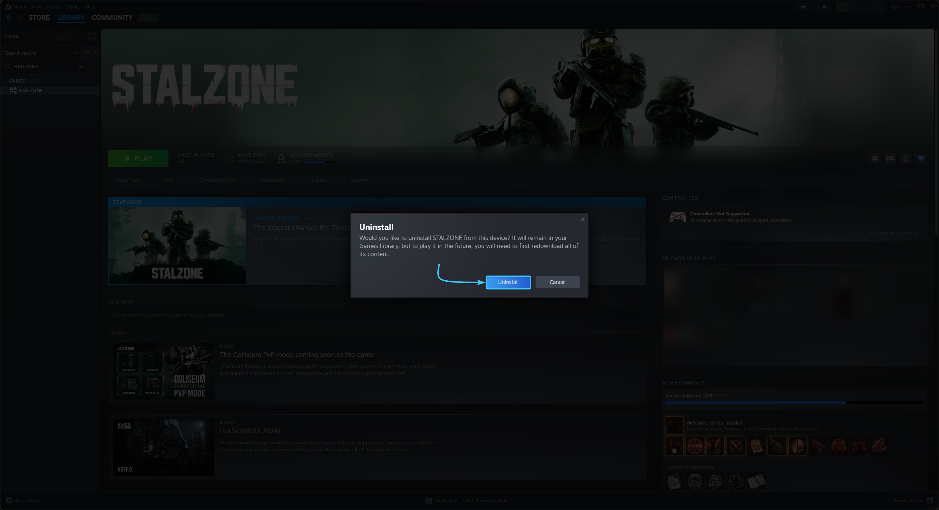Toggle the sort-by-recent clock icon

click(86, 53)
